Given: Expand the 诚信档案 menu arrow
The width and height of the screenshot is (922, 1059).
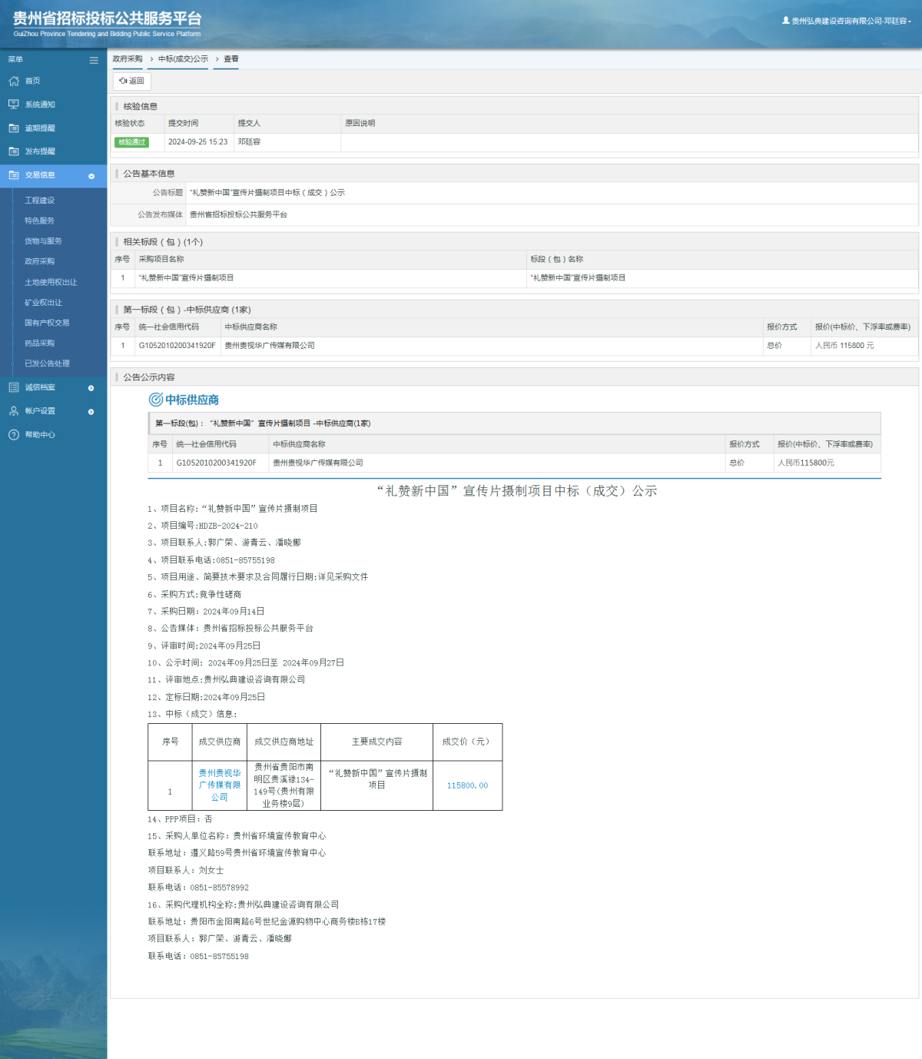Looking at the screenshot, I should click(x=91, y=388).
